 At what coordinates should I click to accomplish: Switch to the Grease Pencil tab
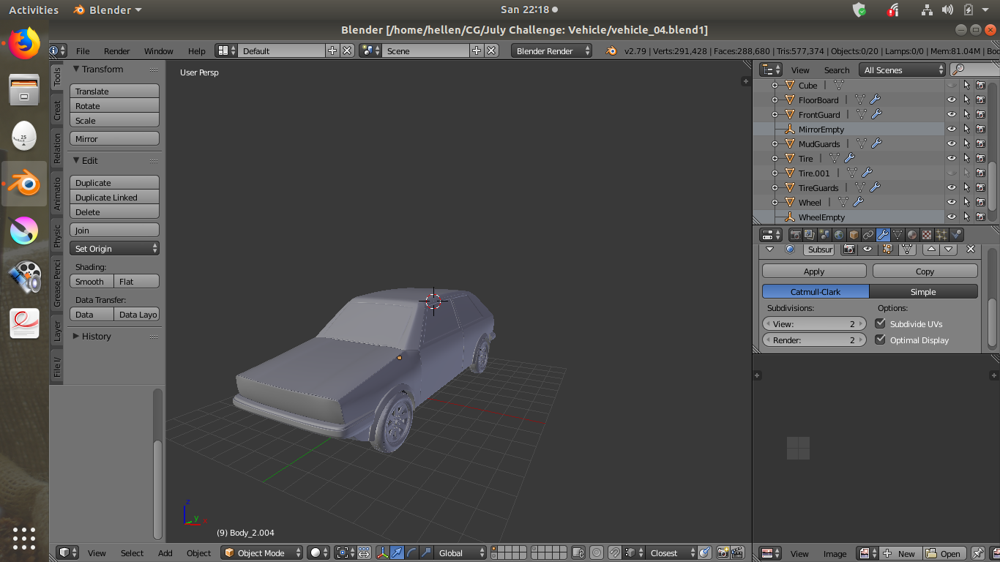(x=57, y=284)
